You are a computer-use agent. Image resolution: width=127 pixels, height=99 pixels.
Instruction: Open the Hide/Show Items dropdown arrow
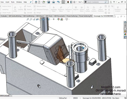point(56,19)
